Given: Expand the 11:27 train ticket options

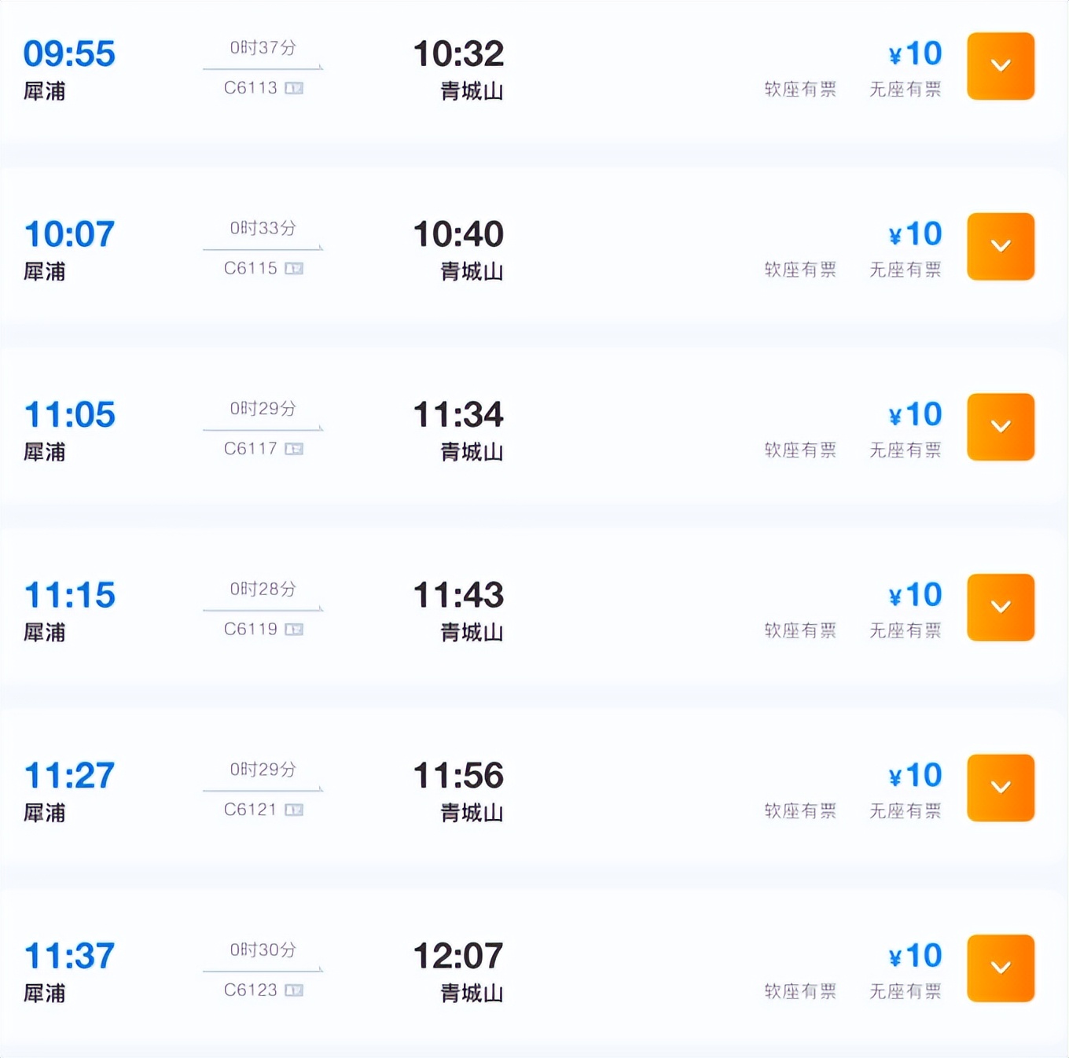Looking at the screenshot, I should [1000, 788].
